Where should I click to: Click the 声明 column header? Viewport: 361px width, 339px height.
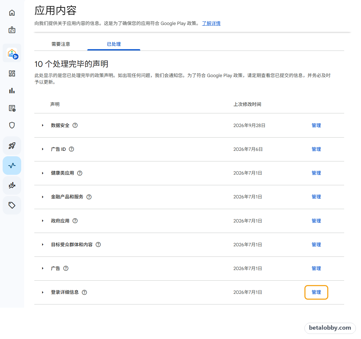[55, 104]
